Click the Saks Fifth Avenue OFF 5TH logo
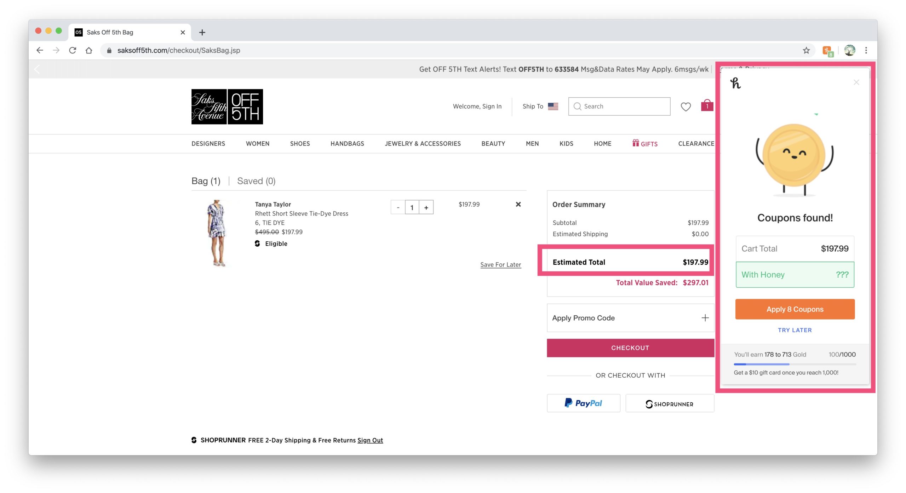The width and height of the screenshot is (906, 493). (x=227, y=107)
